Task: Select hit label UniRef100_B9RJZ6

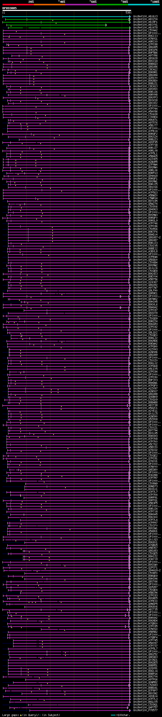Action: [x=145, y=92]
